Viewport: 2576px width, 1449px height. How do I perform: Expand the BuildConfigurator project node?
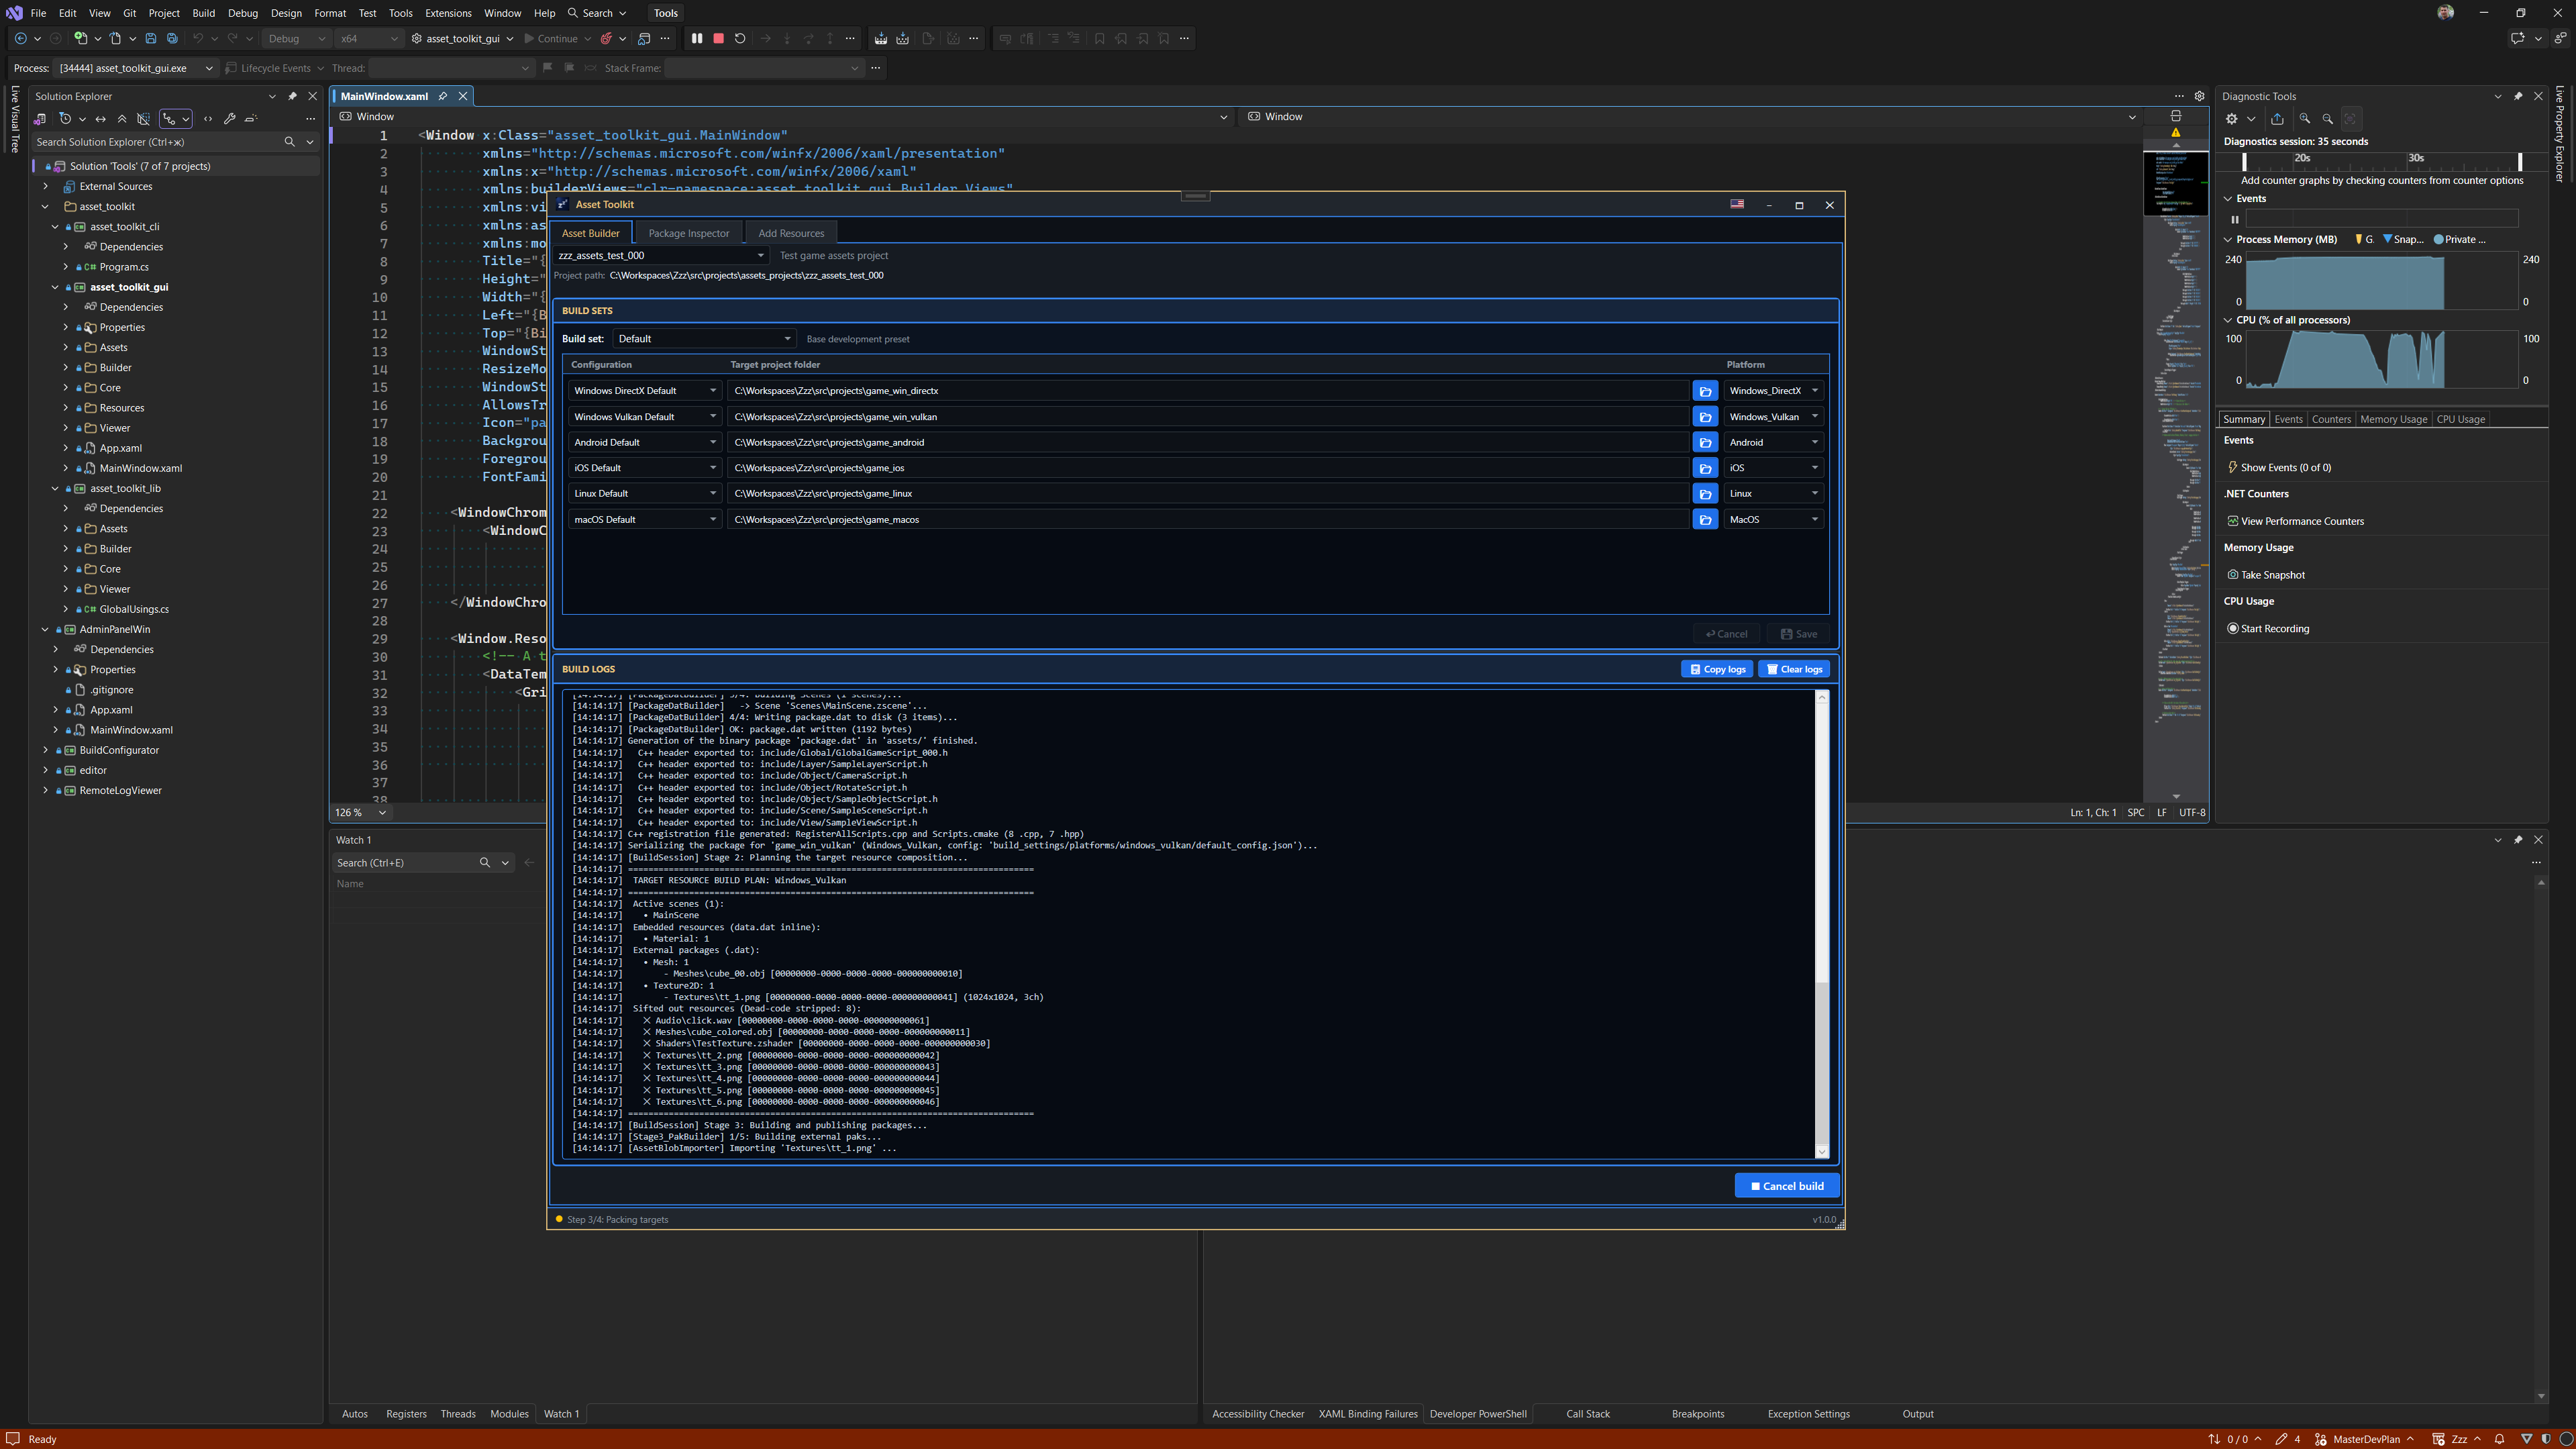(x=45, y=750)
